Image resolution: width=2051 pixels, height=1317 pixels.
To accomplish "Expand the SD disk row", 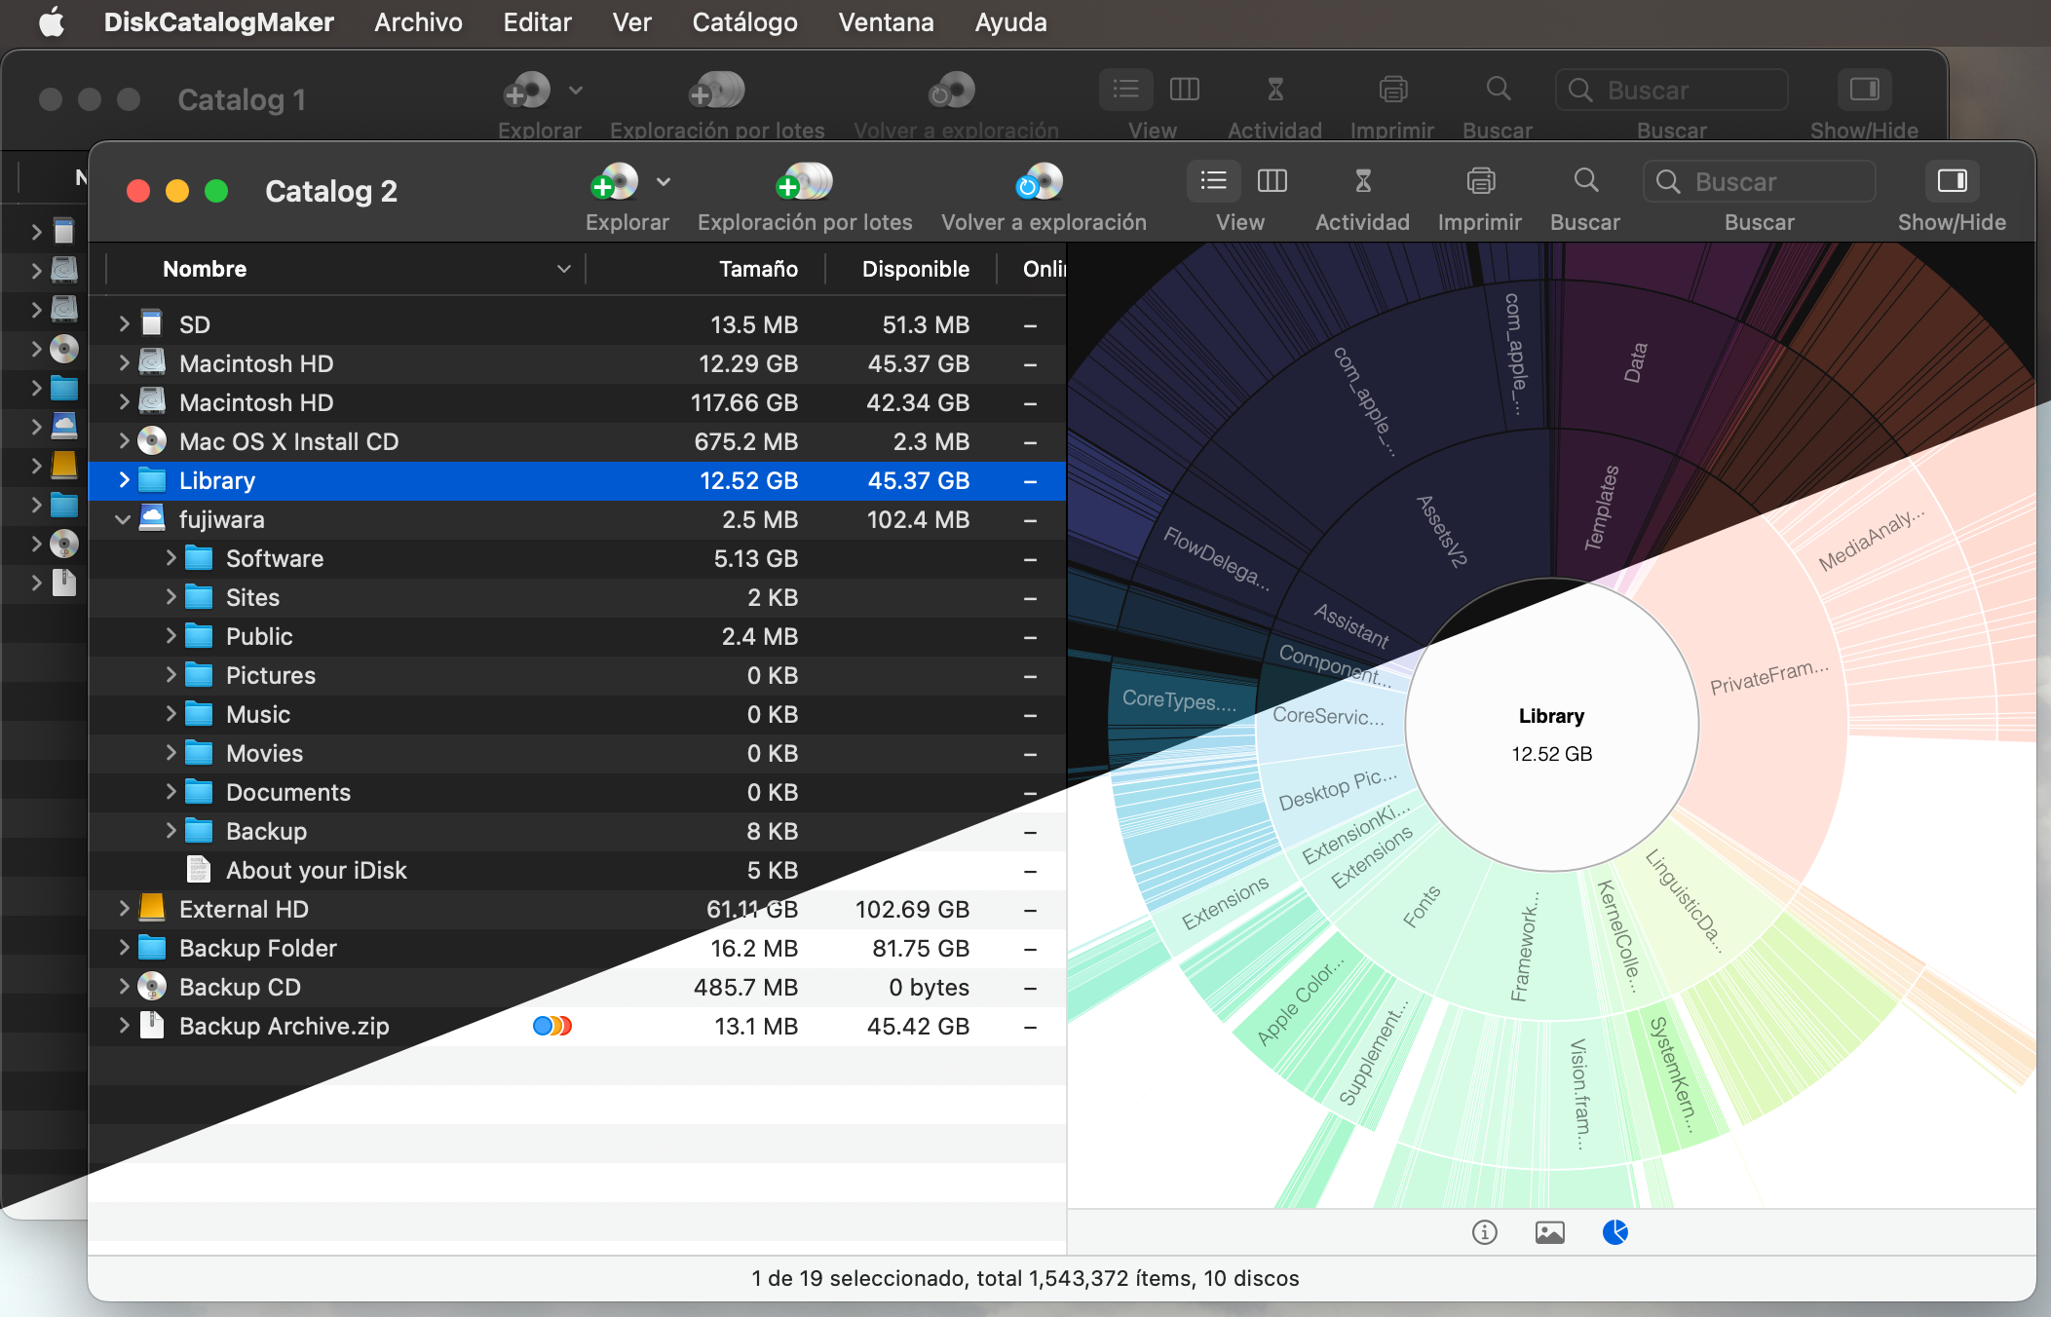I will (124, 324).
